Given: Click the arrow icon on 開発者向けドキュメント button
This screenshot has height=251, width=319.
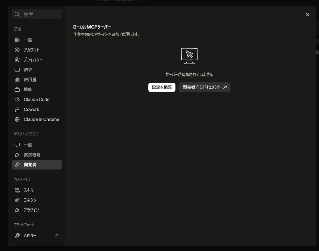Looking at the screenshot, I should click(225, 87).
